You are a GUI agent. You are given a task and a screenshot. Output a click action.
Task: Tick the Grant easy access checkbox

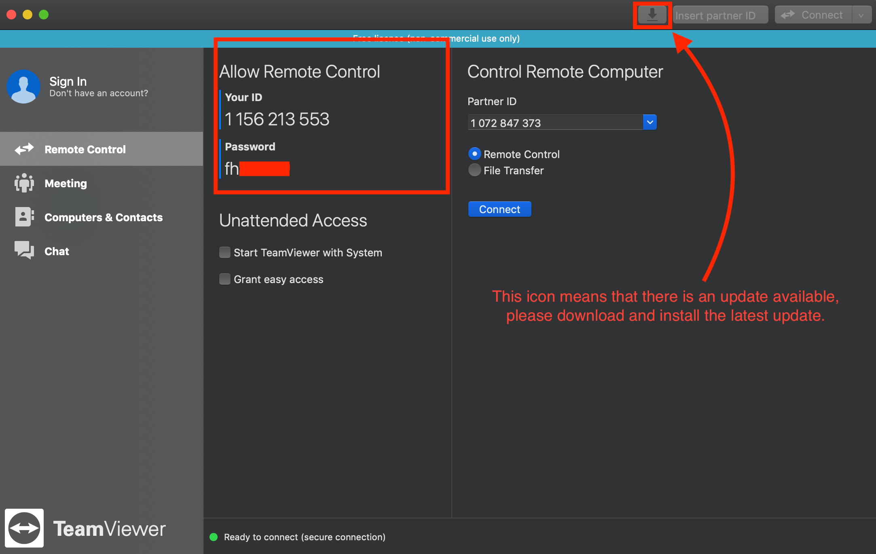point(225,279)
